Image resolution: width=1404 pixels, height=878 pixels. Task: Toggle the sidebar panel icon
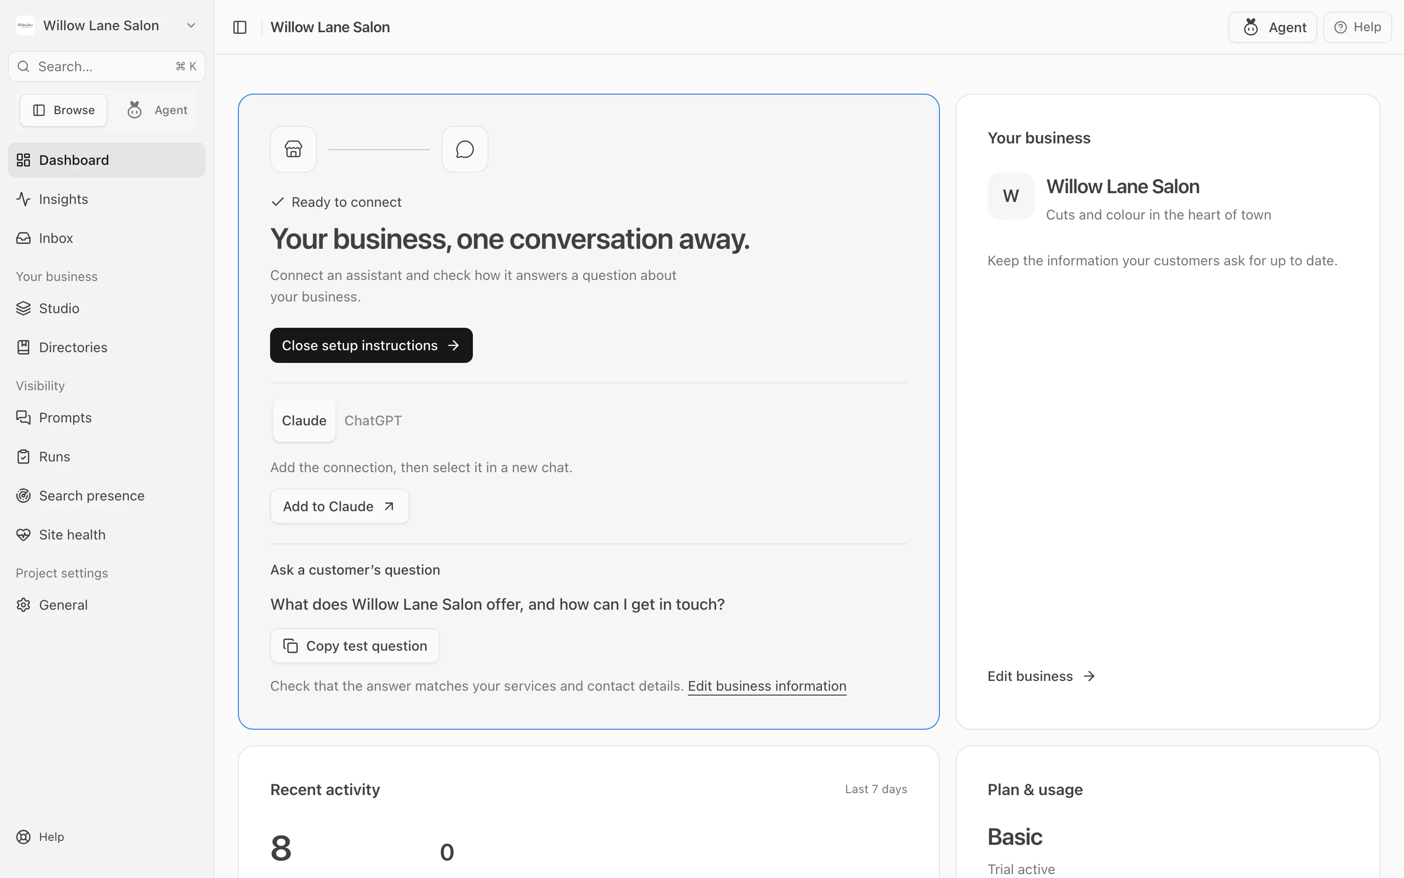[x=240, y=27]
